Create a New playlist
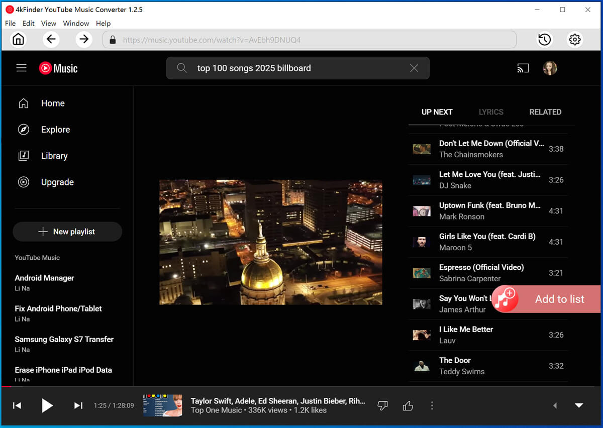The width and height of the screenshot is (603, 428). click(x=67, y=232)
